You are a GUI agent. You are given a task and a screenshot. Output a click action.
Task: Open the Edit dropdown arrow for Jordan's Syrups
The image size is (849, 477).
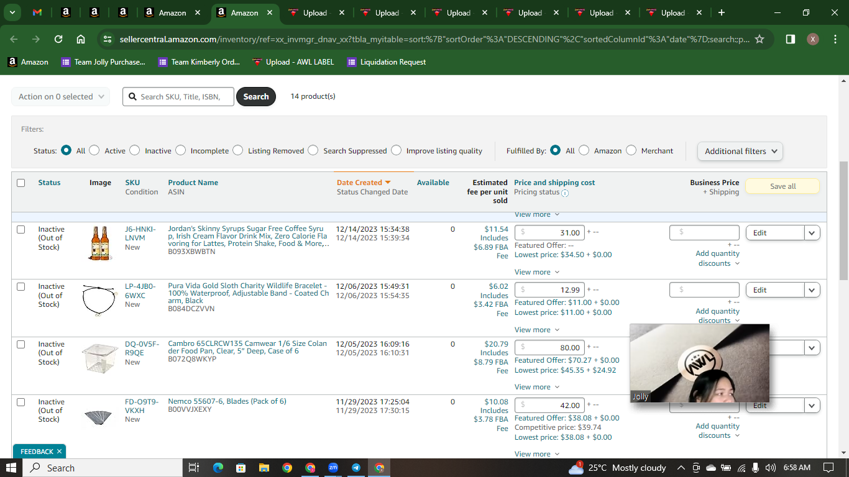(x=812, y=233)
